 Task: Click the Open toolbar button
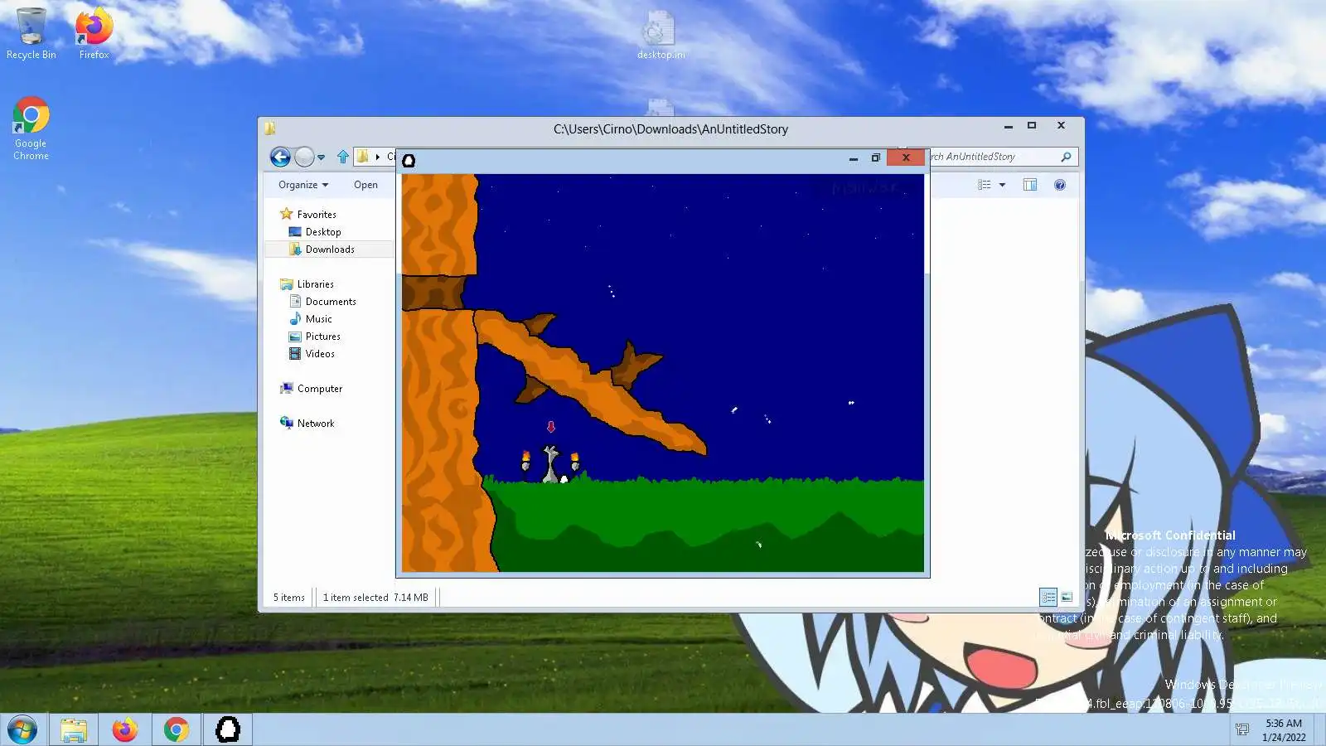click(x=365, y=185)
